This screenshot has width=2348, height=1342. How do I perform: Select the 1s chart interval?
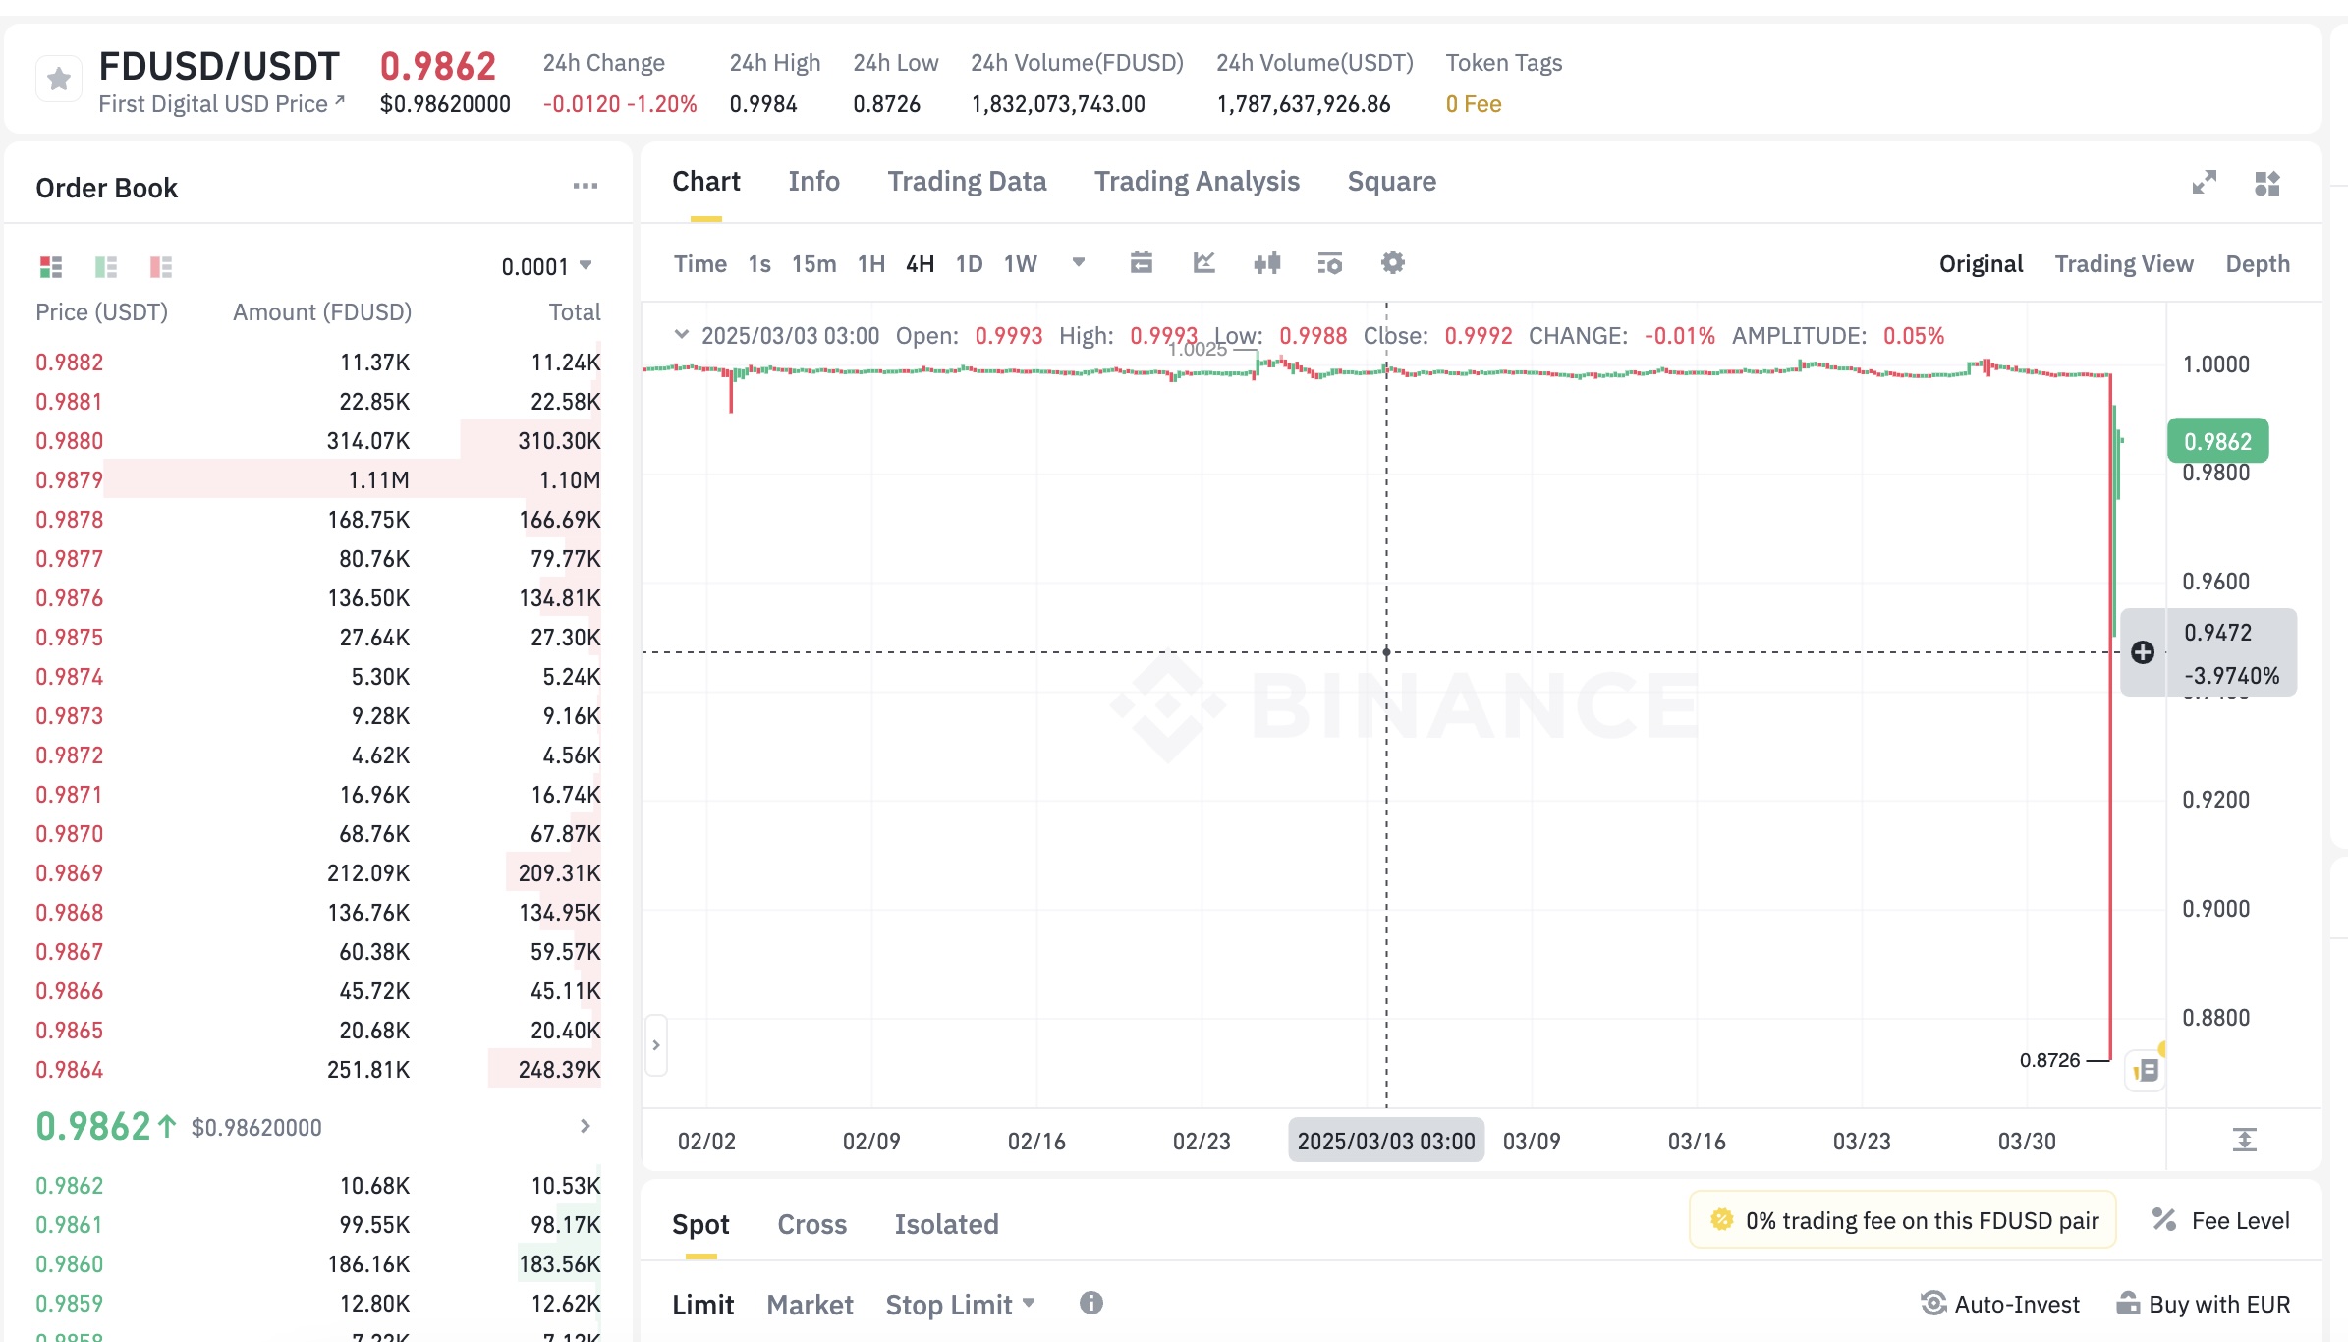coord(759,264)
